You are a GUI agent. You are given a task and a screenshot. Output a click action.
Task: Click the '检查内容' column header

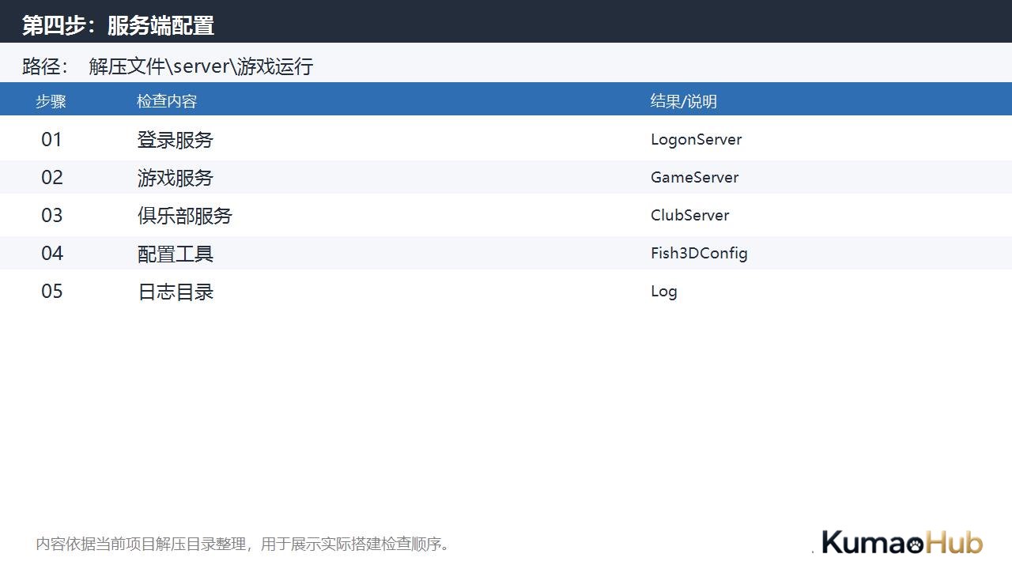tap(167, 101)
